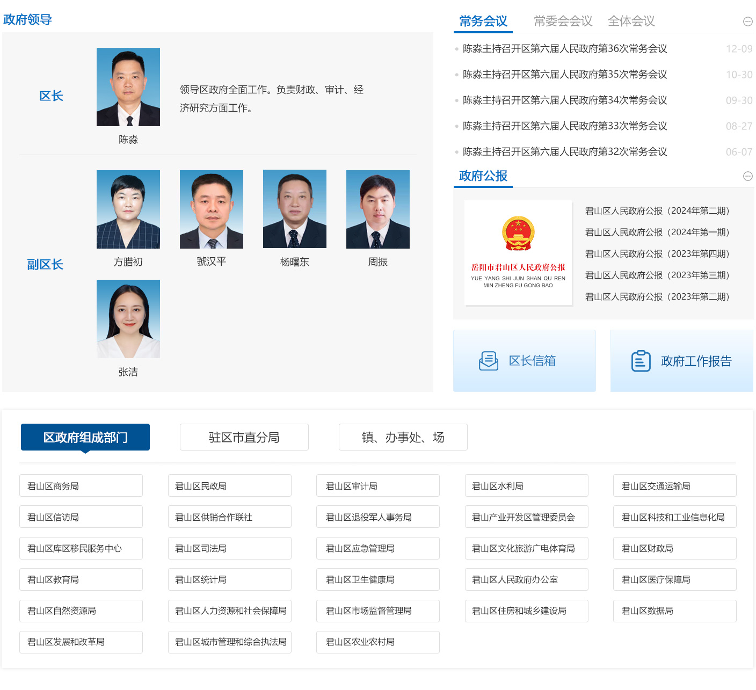Select the 驻区市直分局 tab
The image size is (756, 690).
coord(244,437)
